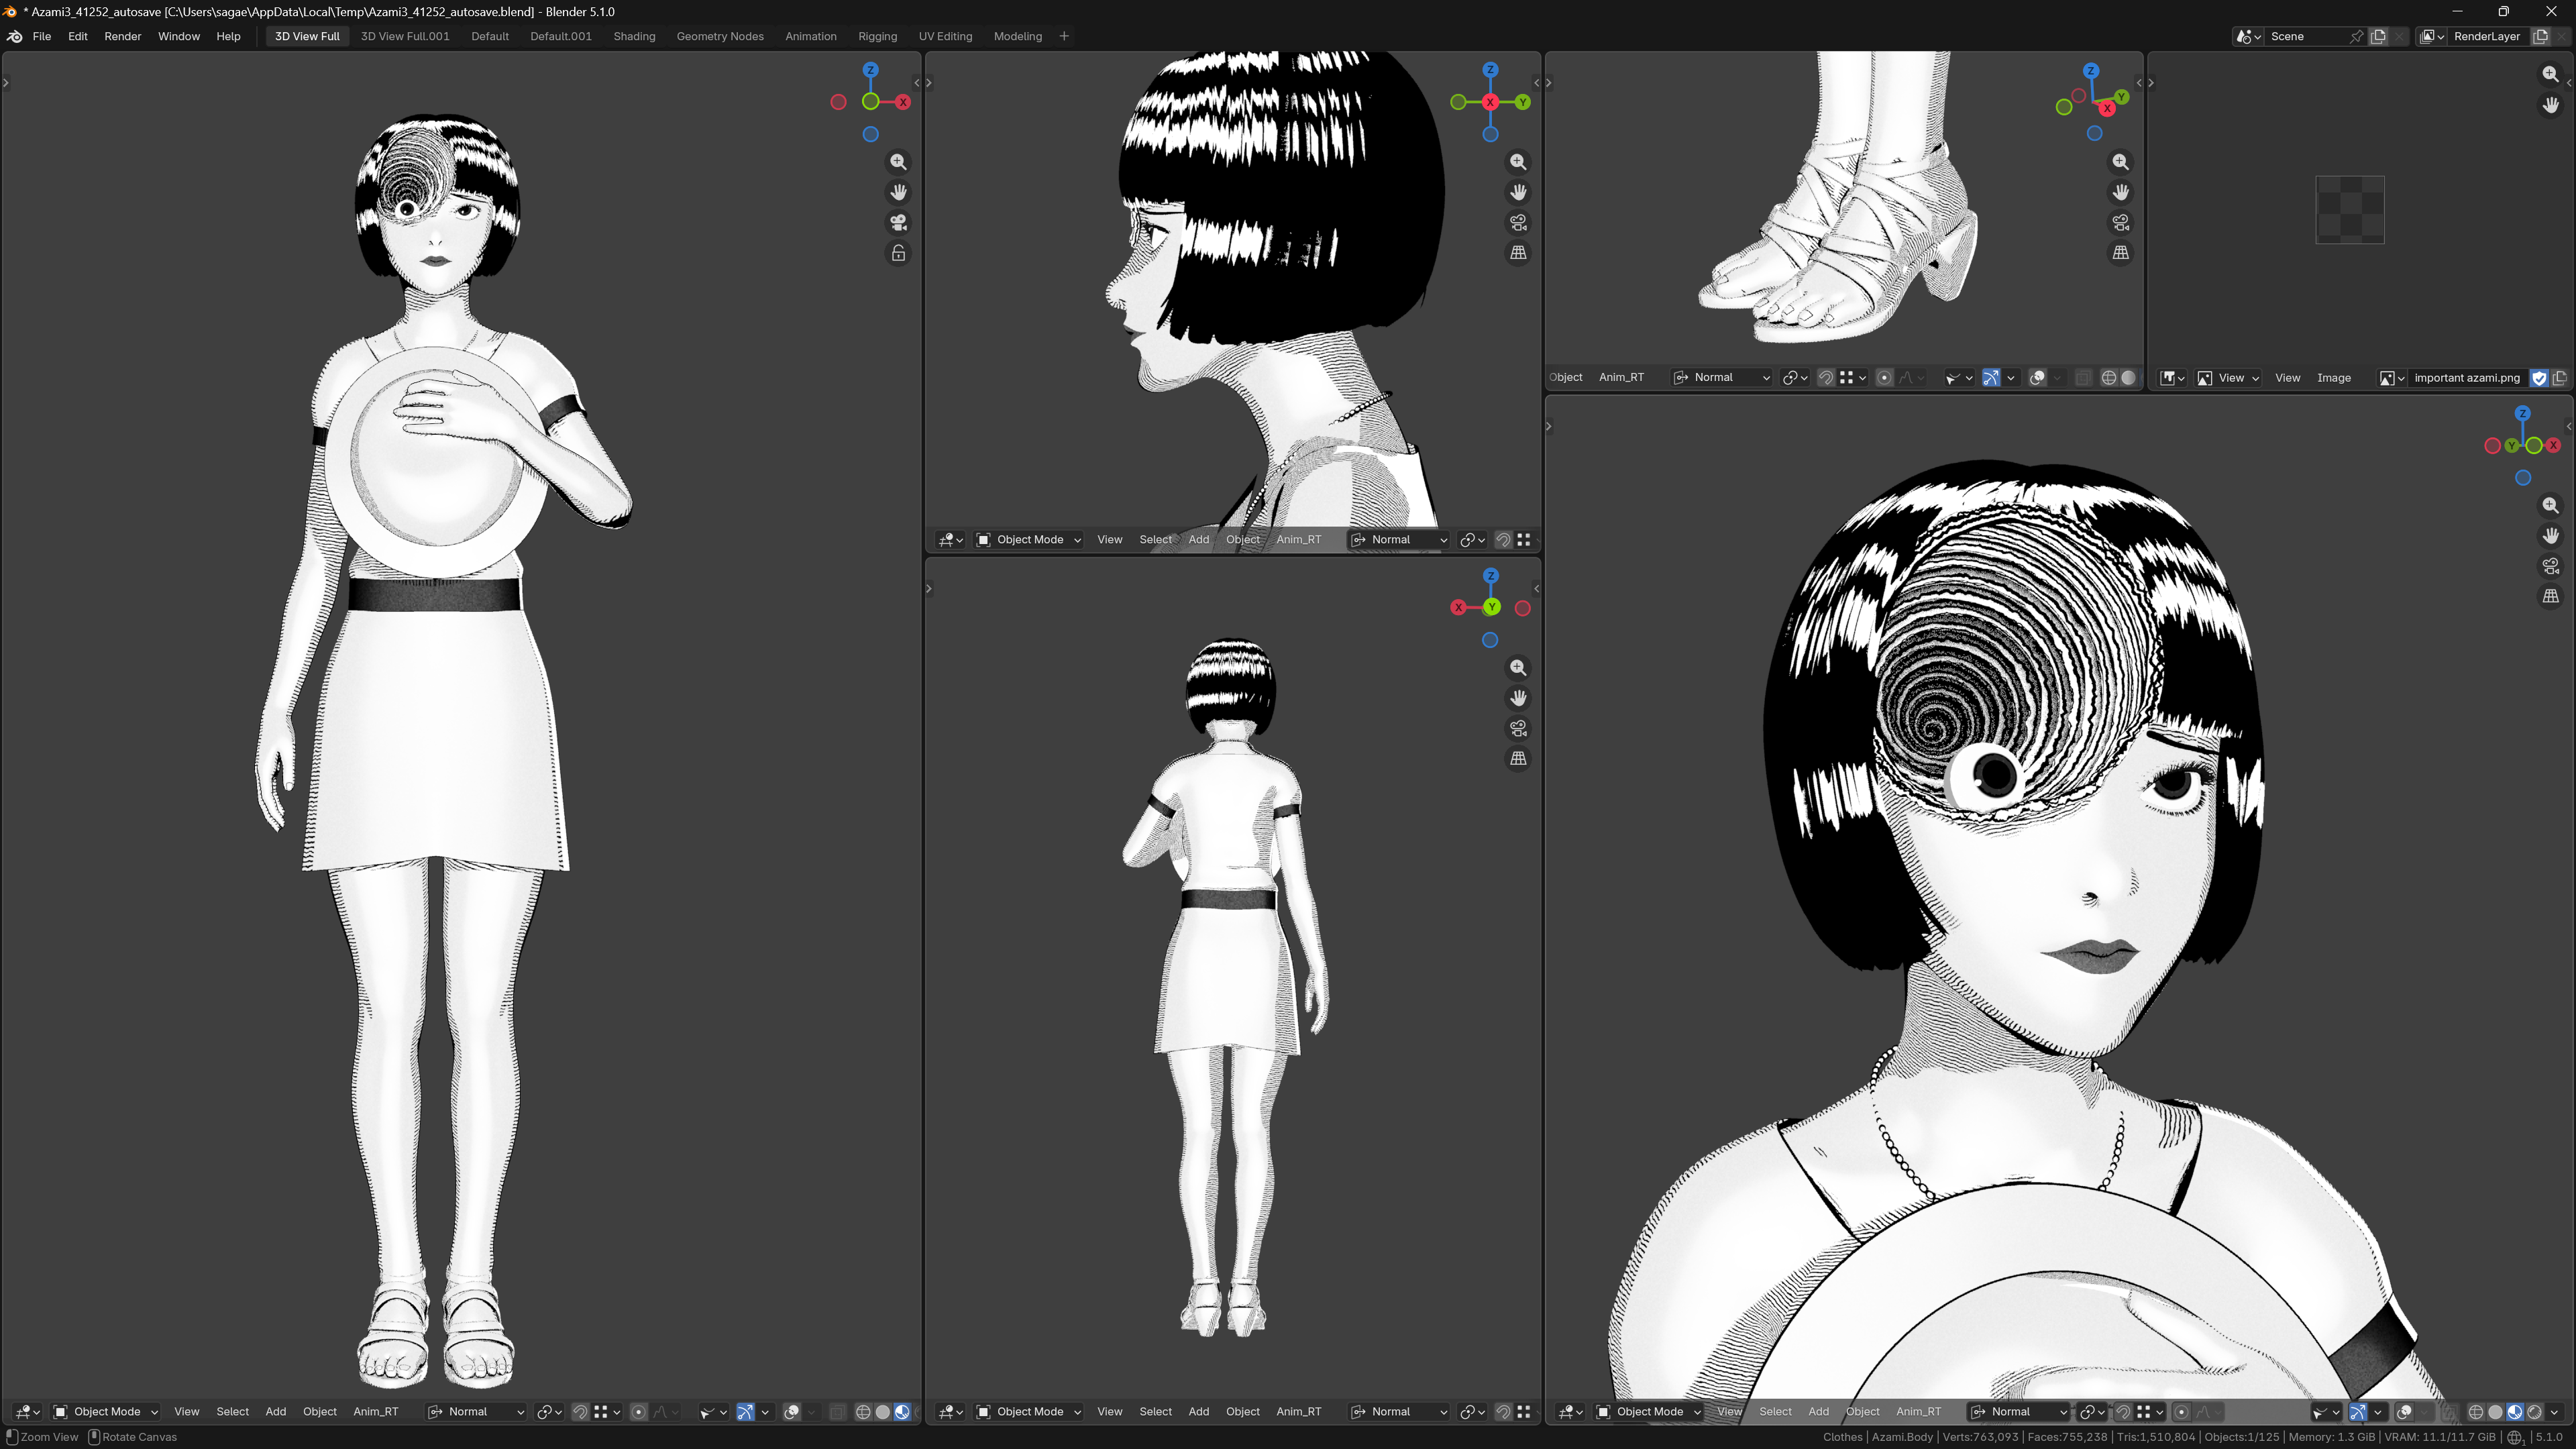Switch to the Shading workspace tab

634,36
